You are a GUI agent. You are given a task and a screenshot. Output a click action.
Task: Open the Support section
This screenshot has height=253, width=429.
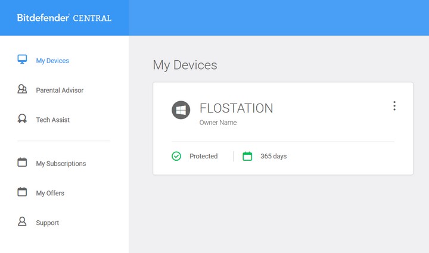point(48,223)
